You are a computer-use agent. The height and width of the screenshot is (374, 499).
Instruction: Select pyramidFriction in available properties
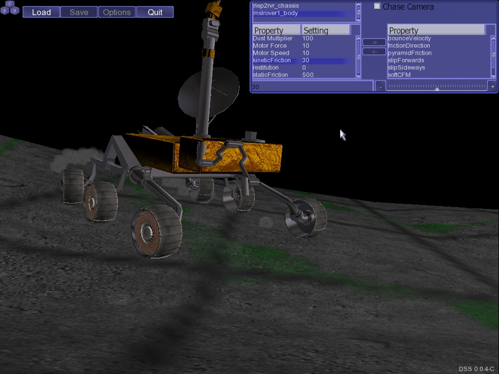tap(439, 53)
